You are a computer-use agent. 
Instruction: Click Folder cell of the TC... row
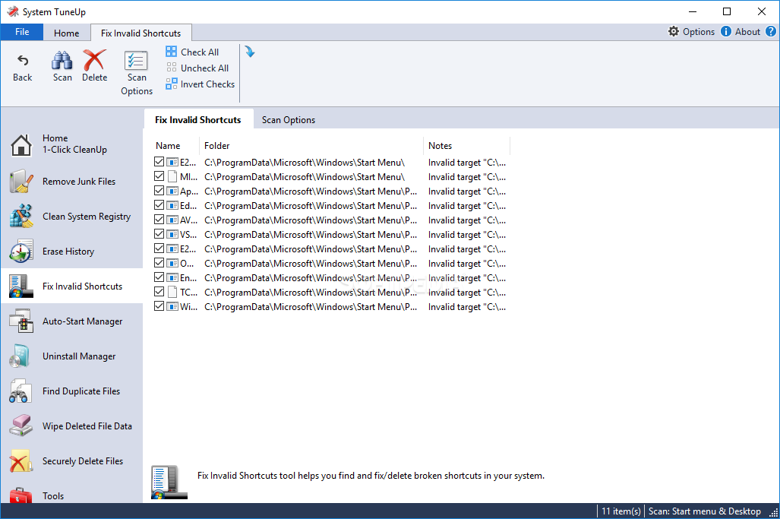coord(311,293)
